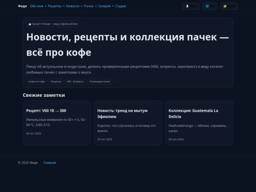
Task: Toggle the theme with the Тема button
Action: tap(191, 6)
